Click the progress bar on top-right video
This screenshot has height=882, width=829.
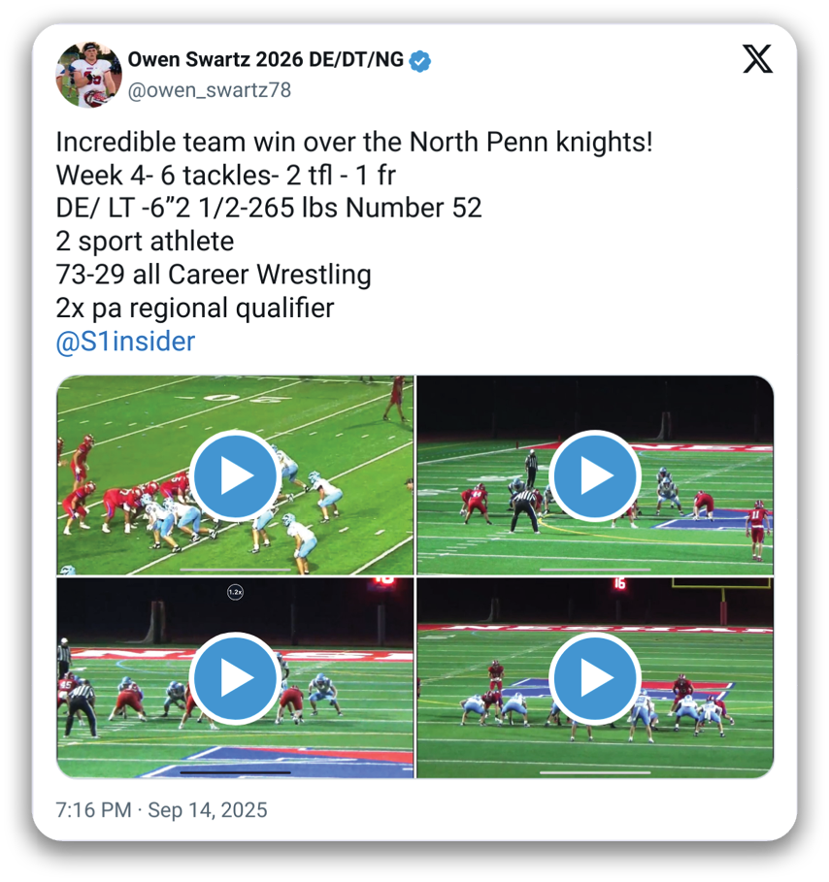[595, 570]
